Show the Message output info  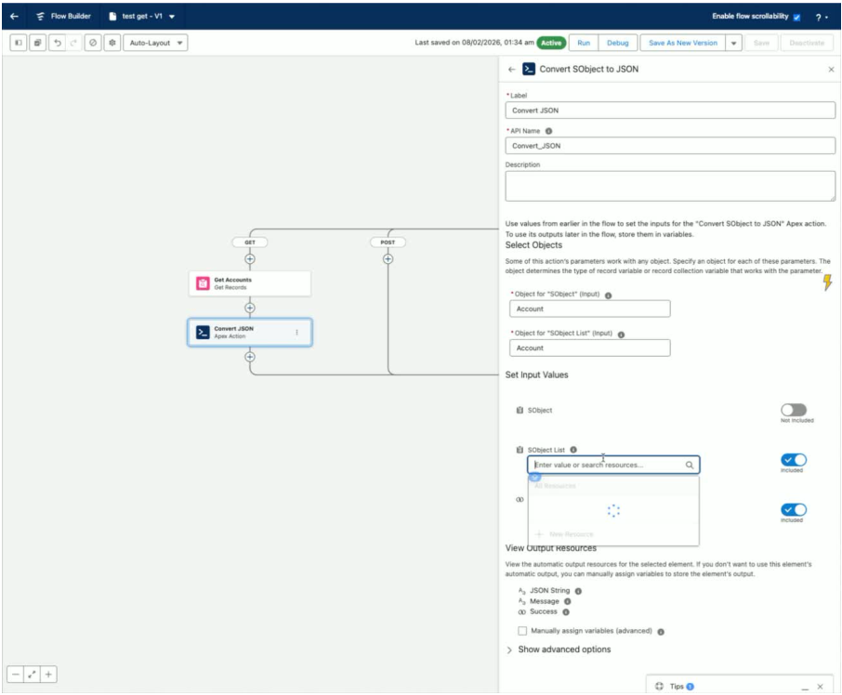(567, 601)
